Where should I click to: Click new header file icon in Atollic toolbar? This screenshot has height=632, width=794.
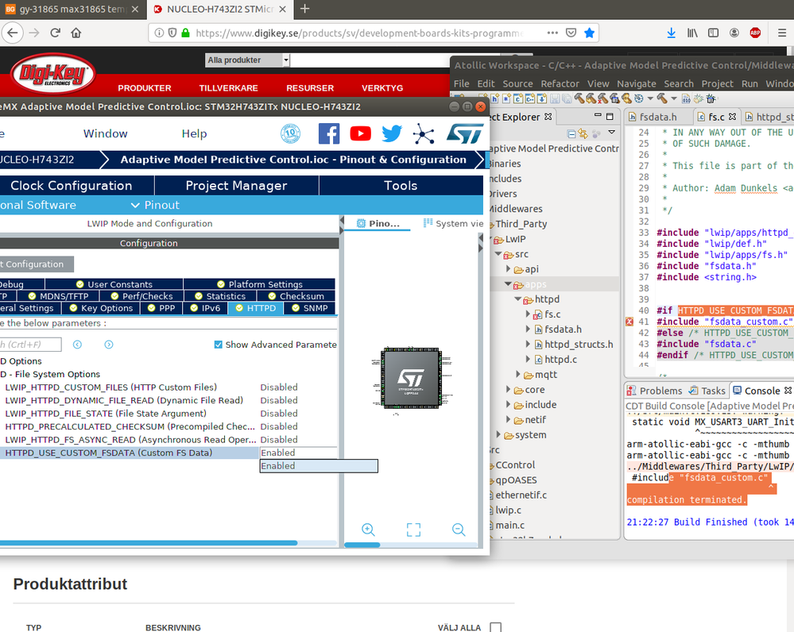[x=494, y=98]
